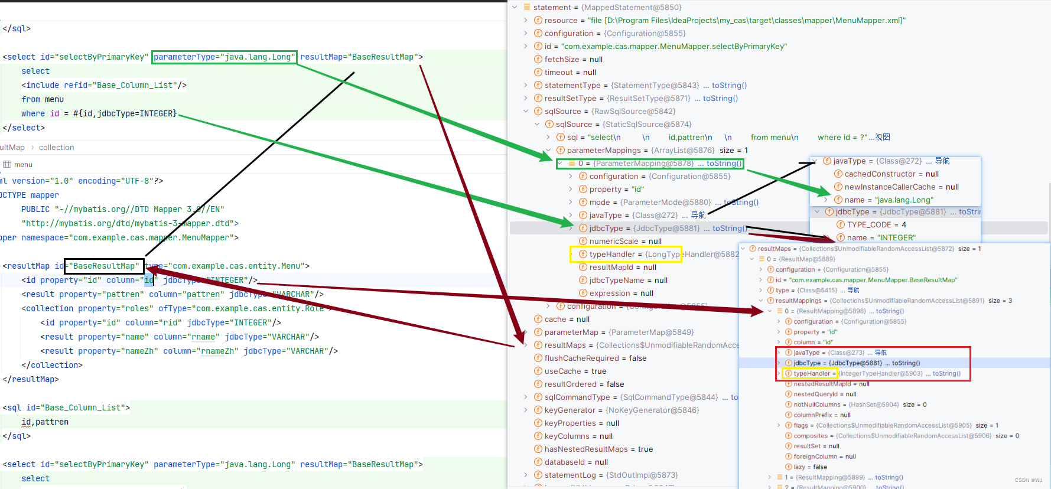Expand the resource variable node
1051x489 pixels.
[526, 20]
